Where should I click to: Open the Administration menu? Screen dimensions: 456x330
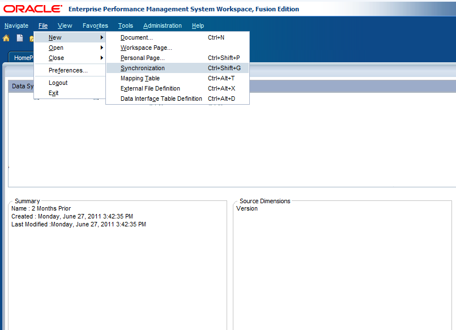[163, 25]
